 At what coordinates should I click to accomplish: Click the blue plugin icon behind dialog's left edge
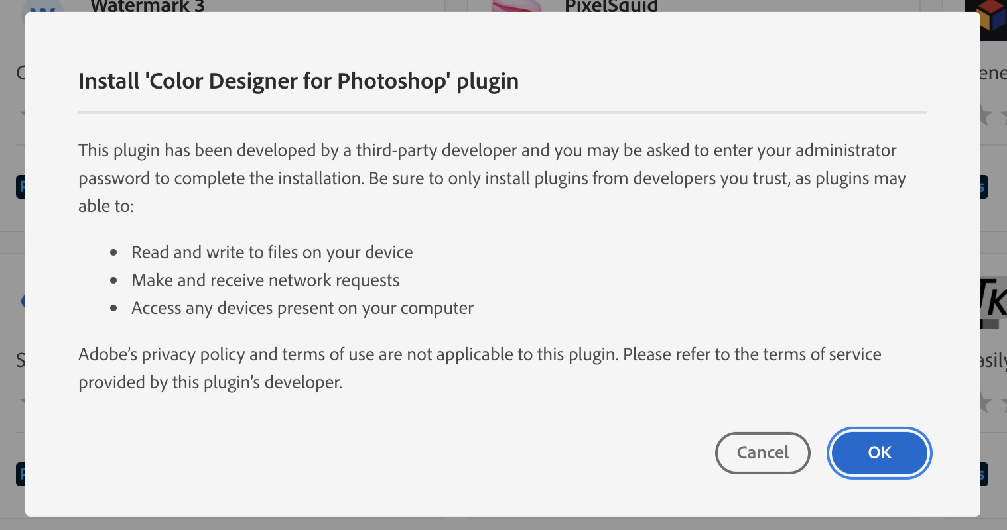(22, 302)
